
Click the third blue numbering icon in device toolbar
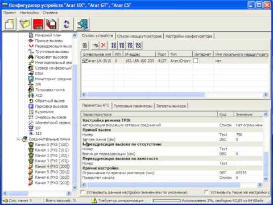point(130,45)
